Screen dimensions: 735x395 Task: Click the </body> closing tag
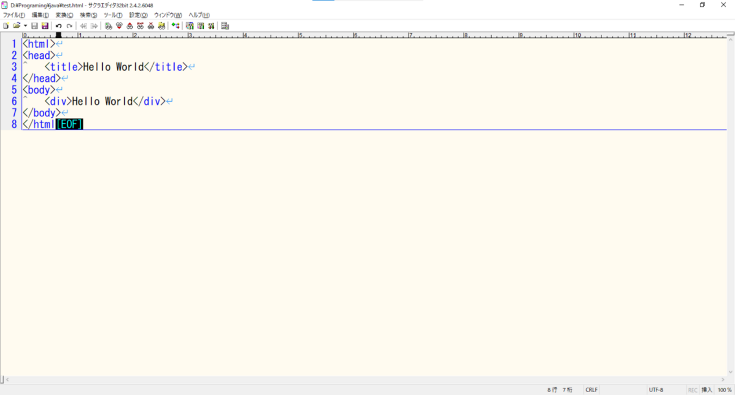pos(41,113)
